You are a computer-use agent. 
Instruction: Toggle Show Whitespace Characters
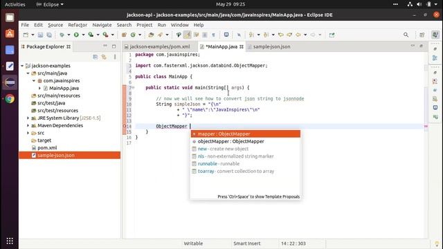pyautogui.click(x=214, y=35)
